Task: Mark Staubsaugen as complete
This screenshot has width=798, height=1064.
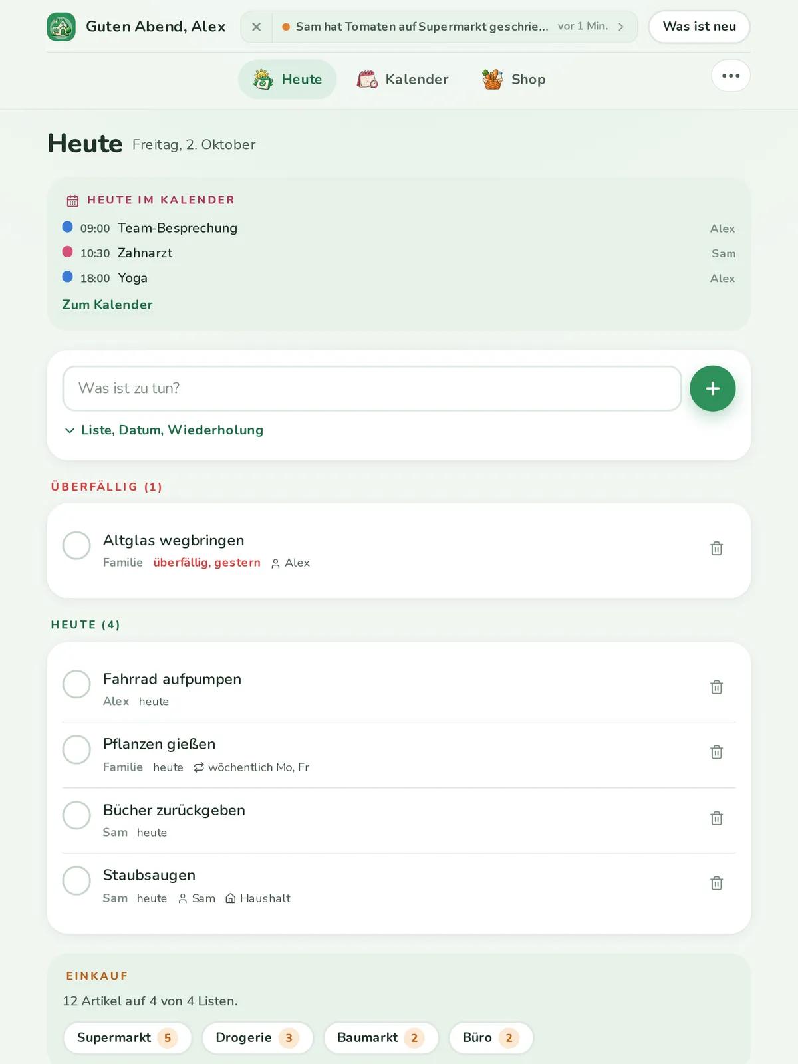Action: click(76, 880)
